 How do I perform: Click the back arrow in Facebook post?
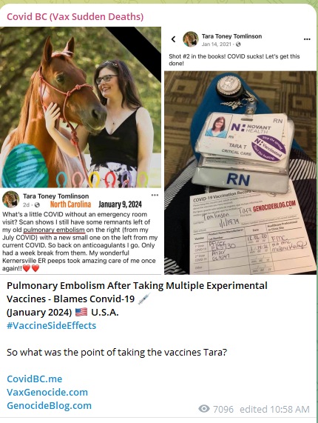[x=173, y=39]
